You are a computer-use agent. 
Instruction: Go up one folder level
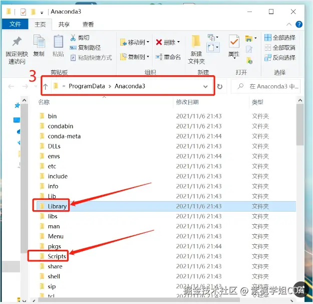(x=45, y=87)
